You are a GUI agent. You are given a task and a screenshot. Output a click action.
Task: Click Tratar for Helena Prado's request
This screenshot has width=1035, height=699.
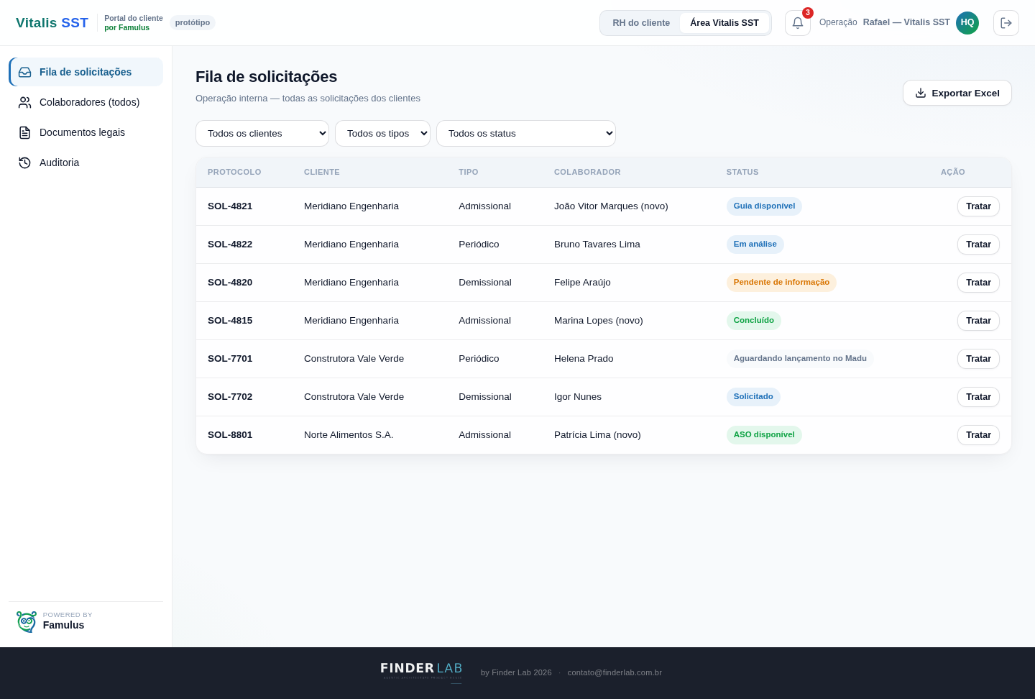click(x=978, y=359)
